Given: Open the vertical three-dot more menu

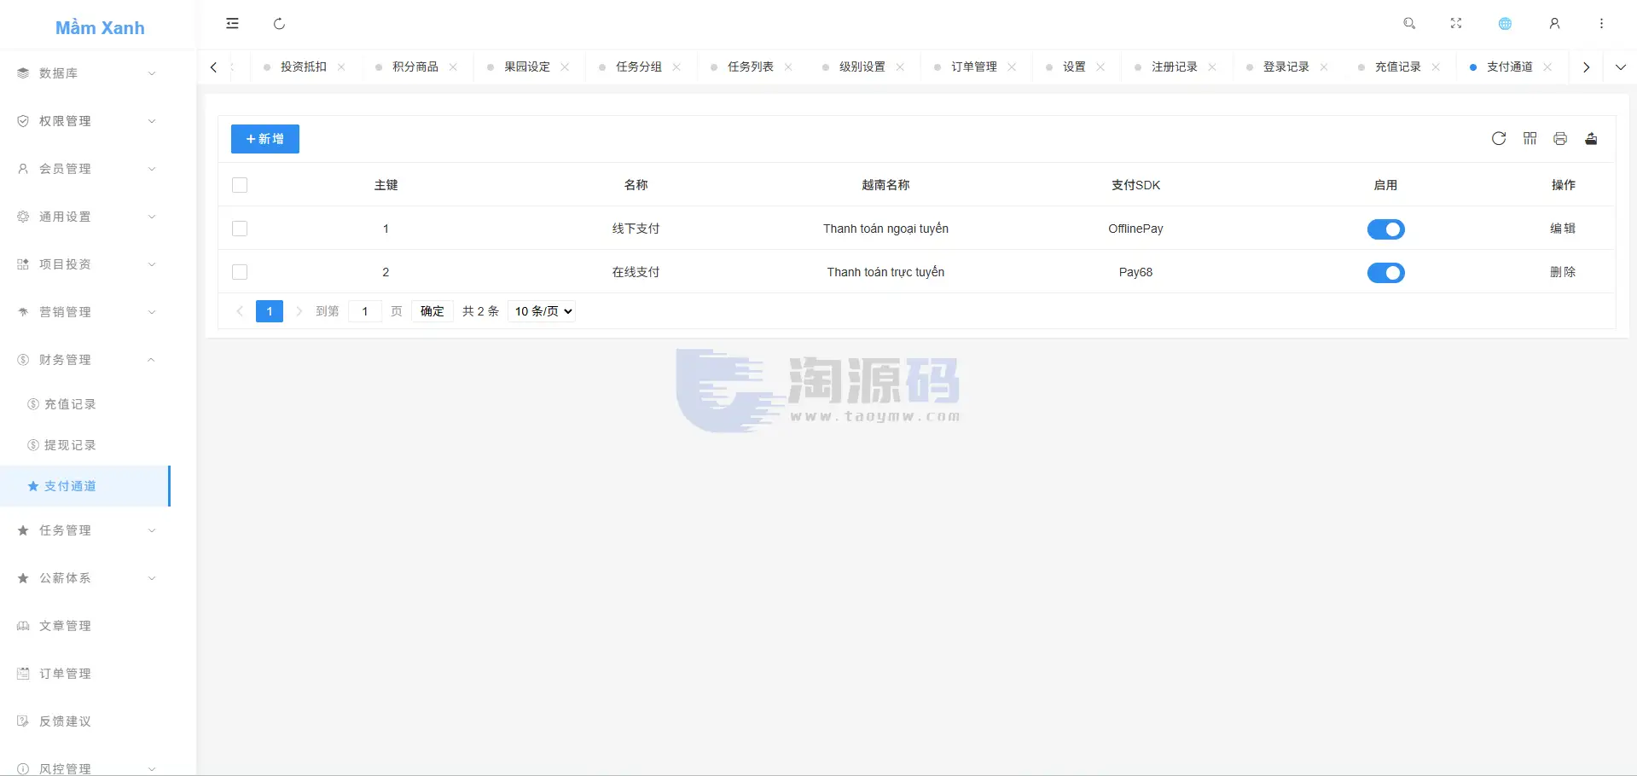Looking at the screenshot, I should click(x=1601, y=24).
